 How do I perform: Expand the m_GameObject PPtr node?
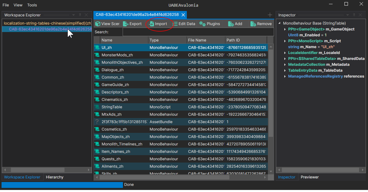tap(285, 29)
